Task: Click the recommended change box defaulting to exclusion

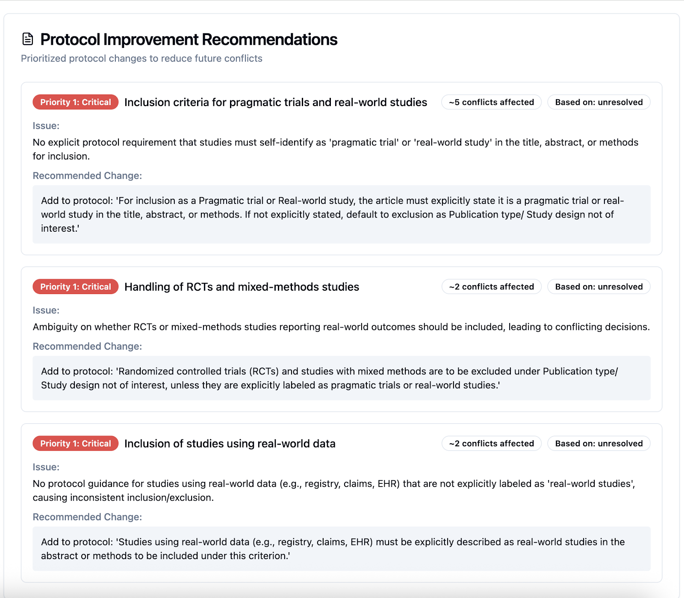Action: click(x=341, y=214)
